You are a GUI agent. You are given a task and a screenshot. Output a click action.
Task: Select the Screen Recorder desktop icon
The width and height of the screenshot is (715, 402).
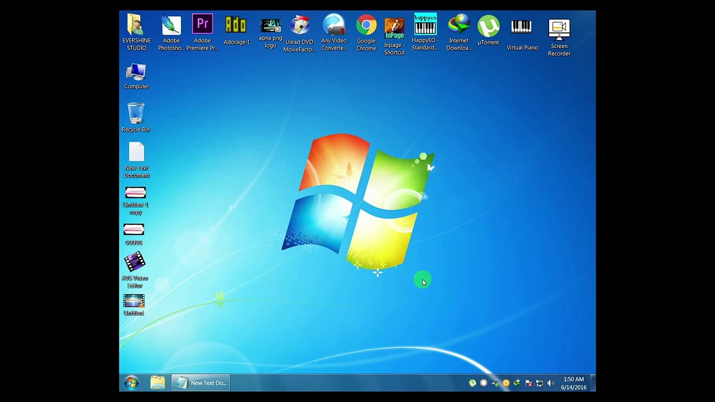[x=559, y=37]
